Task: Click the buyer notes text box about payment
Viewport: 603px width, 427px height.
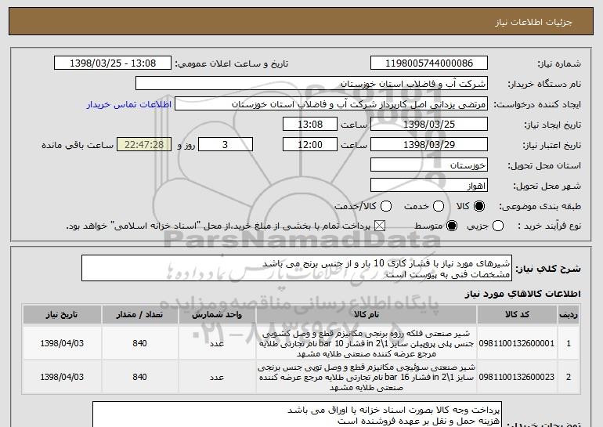Action: (297, 414)
